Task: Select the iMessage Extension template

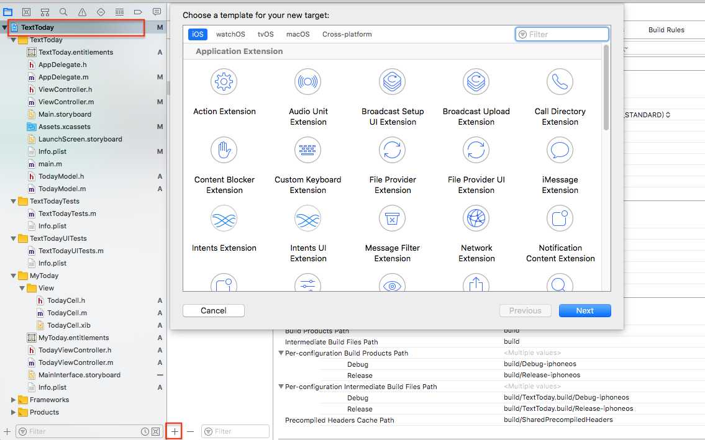Action: coord(560,166)
